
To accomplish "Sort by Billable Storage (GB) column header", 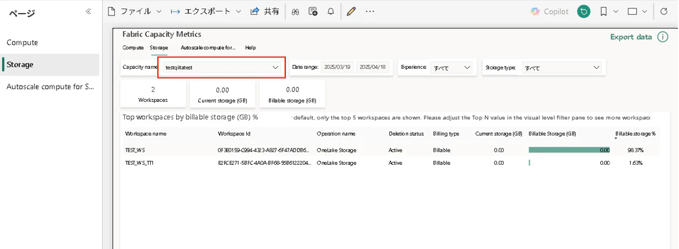I will click(x=552, y=134).
